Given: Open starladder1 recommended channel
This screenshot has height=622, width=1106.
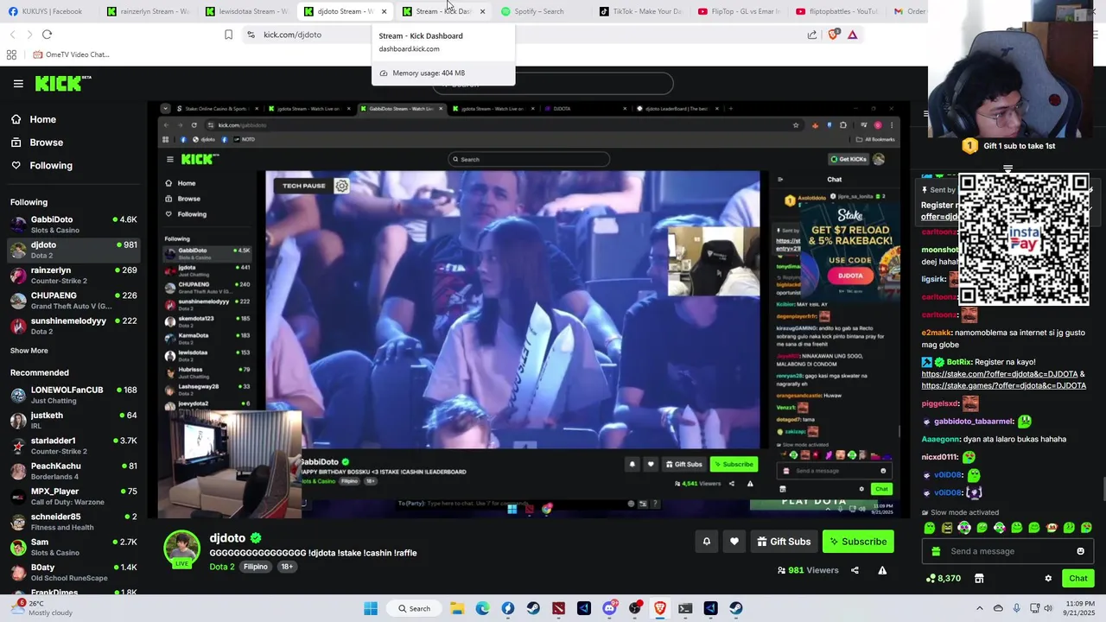Looking at the screenshot, I should click(73, 446).
